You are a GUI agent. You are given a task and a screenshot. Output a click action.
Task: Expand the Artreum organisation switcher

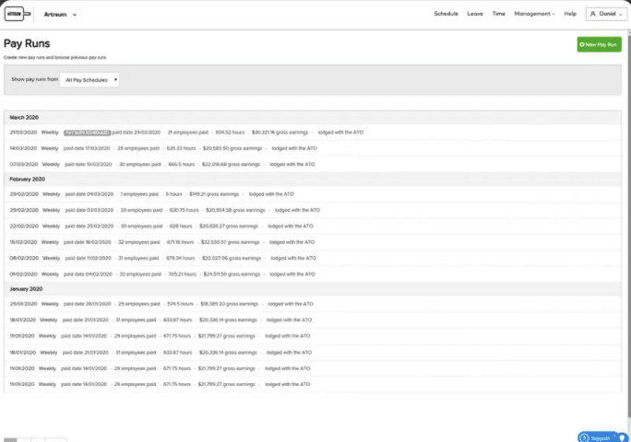coord(61,14)
